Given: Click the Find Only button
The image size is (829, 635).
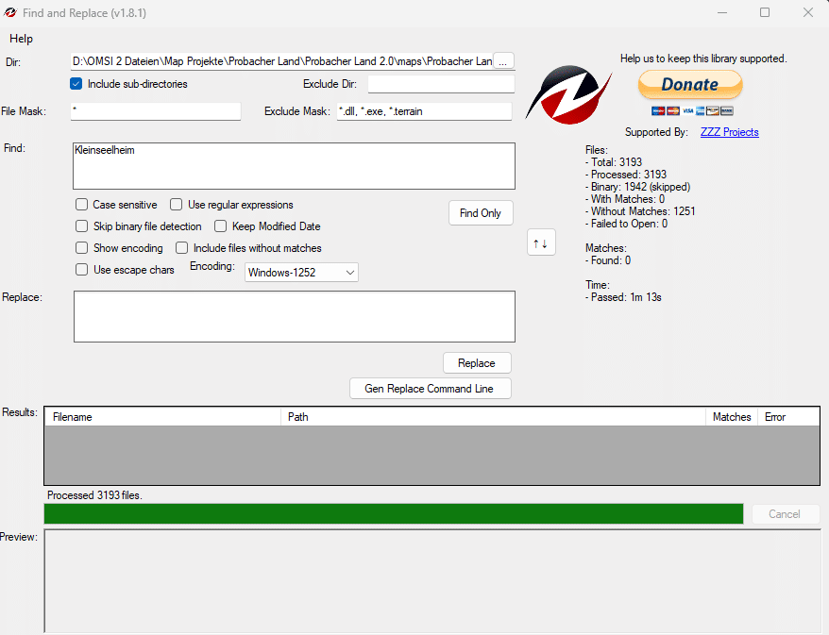Looking at the screenshot, I should (481, 213).
